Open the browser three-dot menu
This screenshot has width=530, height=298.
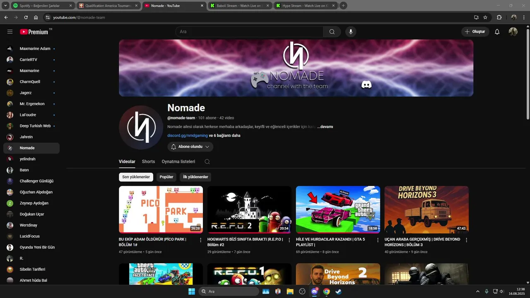(x=524, y=17)
